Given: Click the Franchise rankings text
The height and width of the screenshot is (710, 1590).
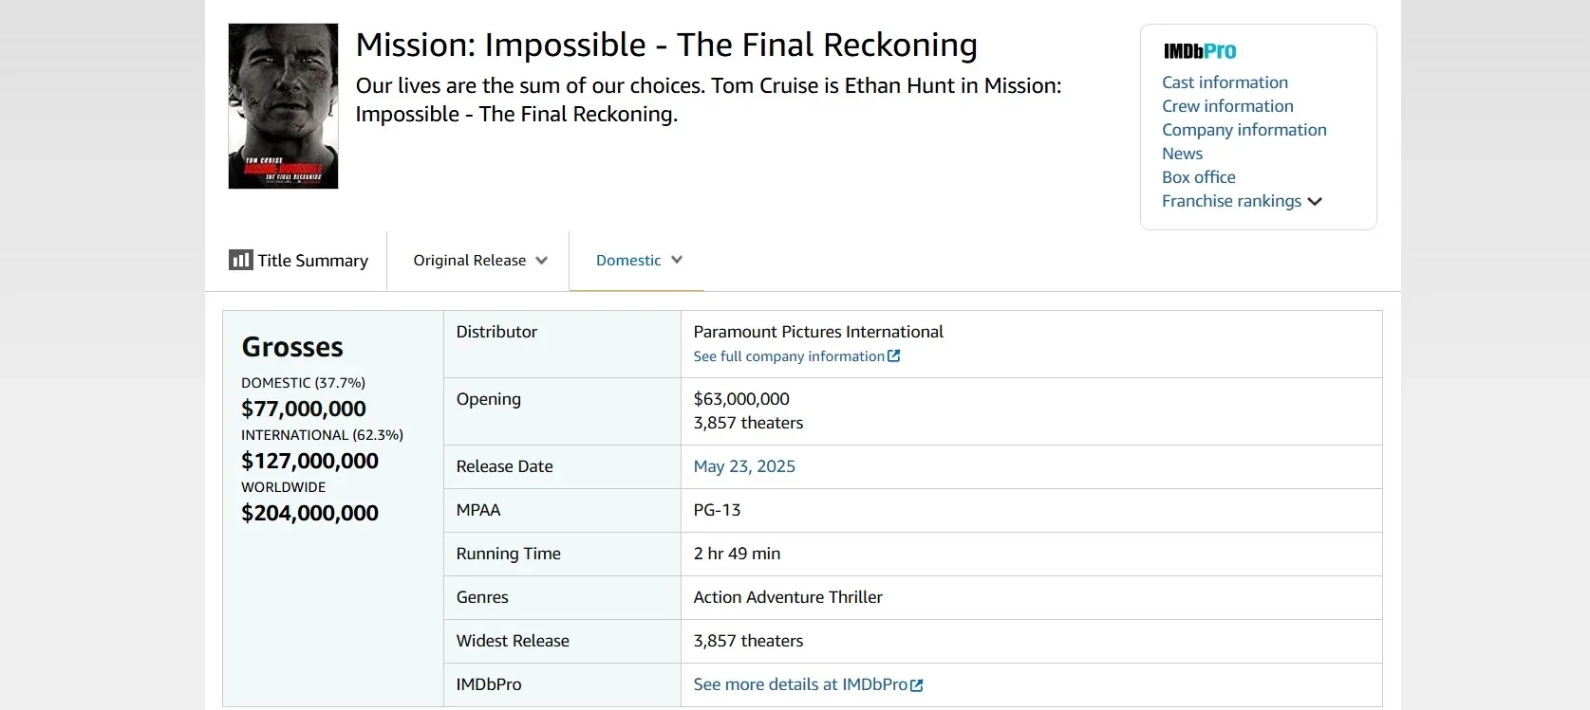Looking at the screenshot, I should point(1231,201).
